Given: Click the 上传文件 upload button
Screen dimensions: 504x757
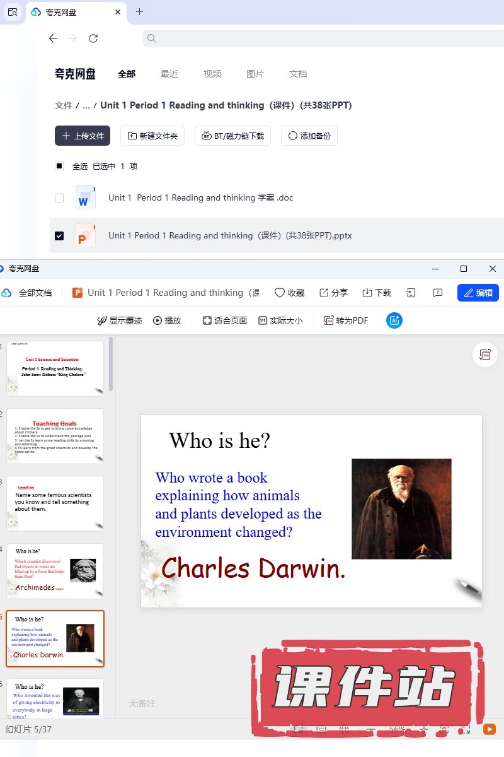Looking at the screenshot, I should click(x=83, y=136).
